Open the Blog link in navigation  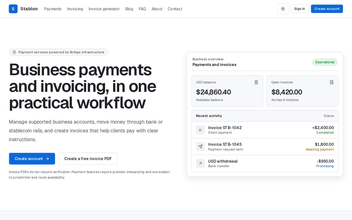pos(129,9)
